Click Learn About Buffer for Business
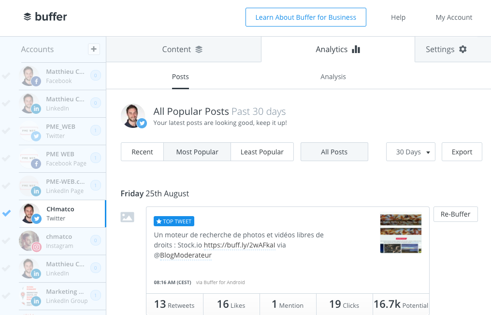491x315 pixels. pos(305,17)
